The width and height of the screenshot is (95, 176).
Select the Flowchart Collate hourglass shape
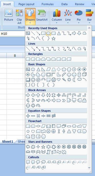point(59,131)
